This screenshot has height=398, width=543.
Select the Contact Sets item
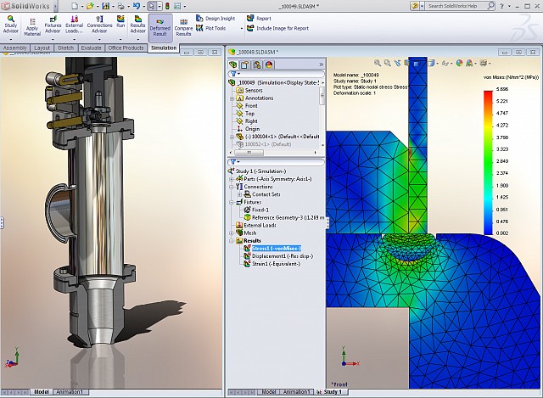point(266,194)
